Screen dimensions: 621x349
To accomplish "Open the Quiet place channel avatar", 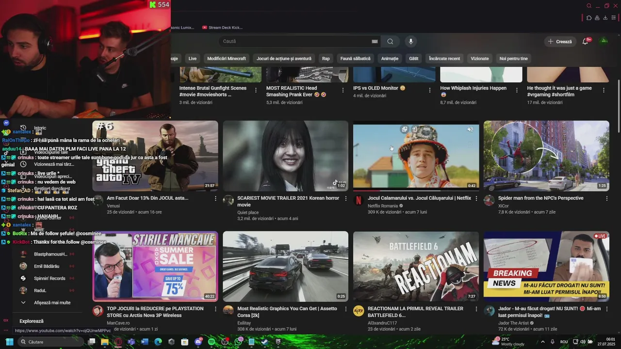I will (x=228, y=201).
